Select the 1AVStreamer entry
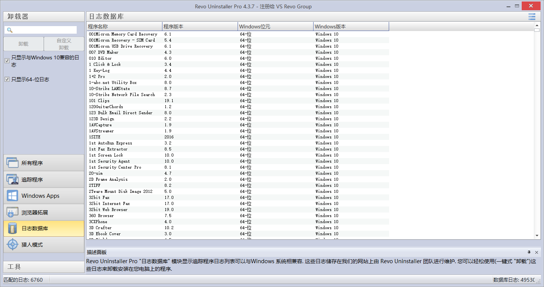 point(238,131)
